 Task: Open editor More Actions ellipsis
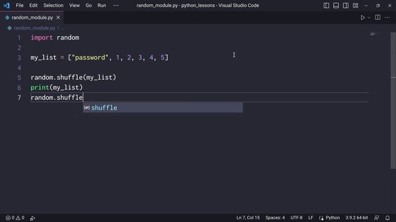click(387, 17)
